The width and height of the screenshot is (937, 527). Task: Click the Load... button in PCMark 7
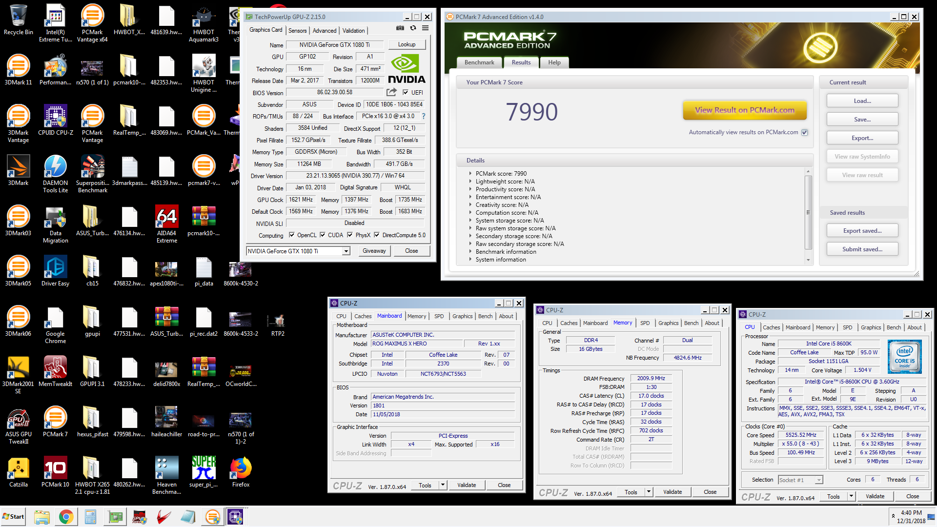(862, 101)
